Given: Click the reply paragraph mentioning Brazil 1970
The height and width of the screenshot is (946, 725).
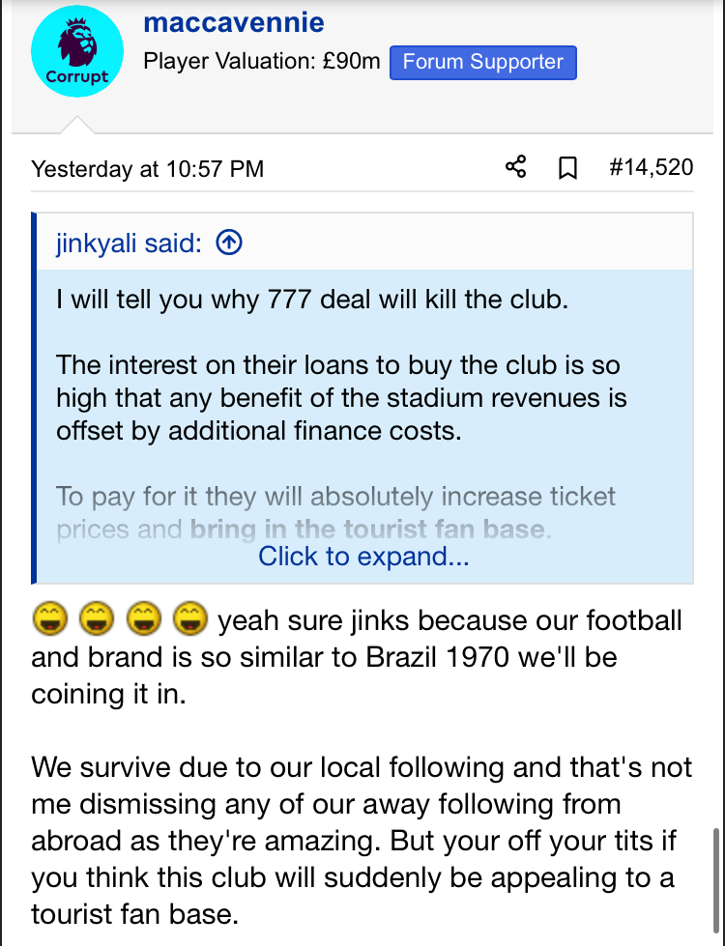Looking at the screenshot, I should click(x=357, y=657).
